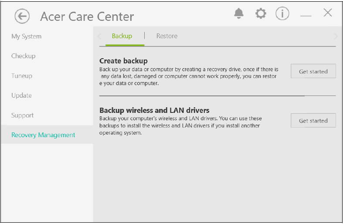
Task: Click the Backup wireless and LAN drivers heading
Action: pos(154,110)
